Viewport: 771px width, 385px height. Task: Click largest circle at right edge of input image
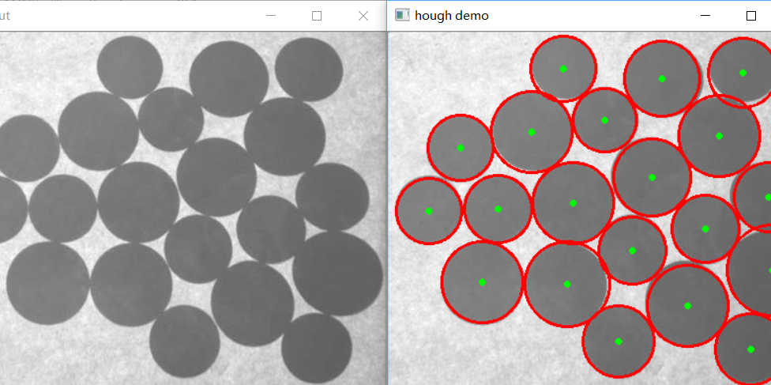point(337,273)
